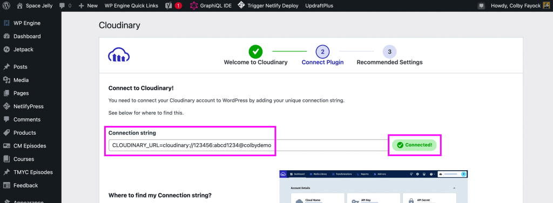Click the Connection string input field
Screen dimensions: 553x203
(x=248, y=145)
